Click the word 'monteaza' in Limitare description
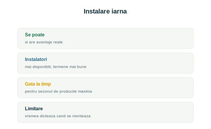Screen dimensions: 211x129 [81, 116]
